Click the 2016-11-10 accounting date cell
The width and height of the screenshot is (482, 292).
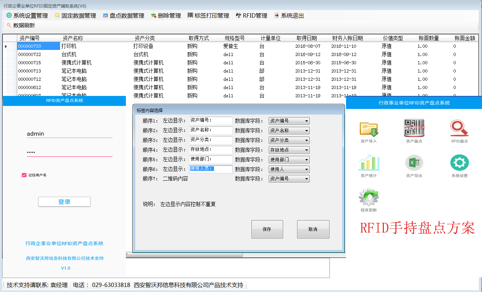(355, 46)
